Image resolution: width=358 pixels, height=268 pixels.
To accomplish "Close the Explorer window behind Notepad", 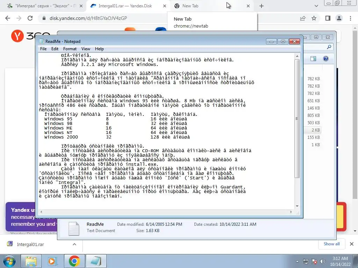I will pos(328,37).
